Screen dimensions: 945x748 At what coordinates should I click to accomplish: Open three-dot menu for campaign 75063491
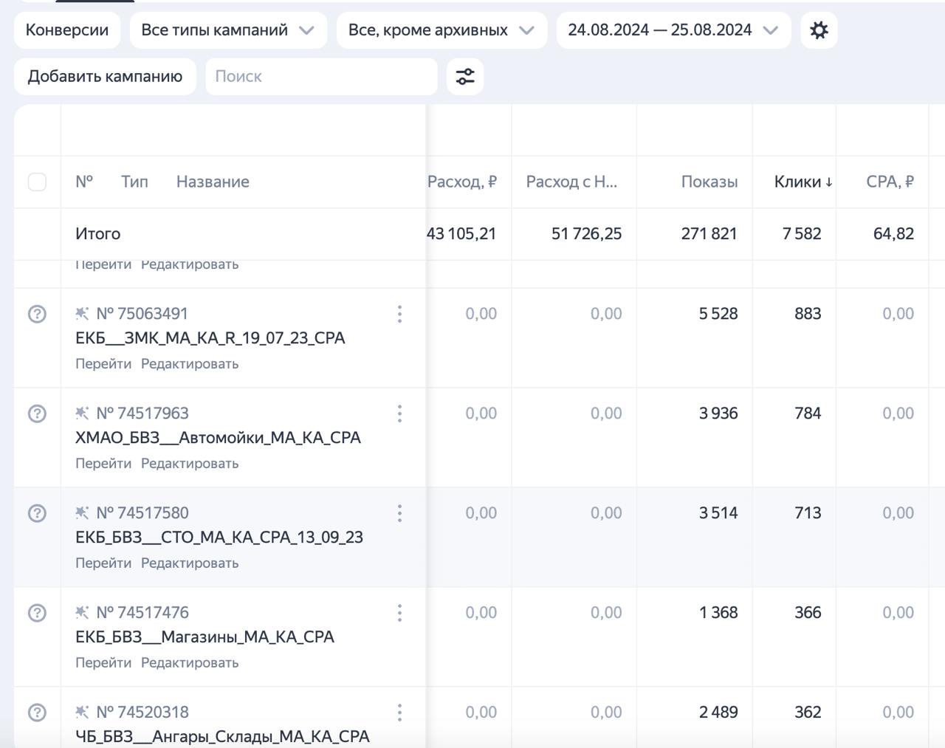(399, 314)
